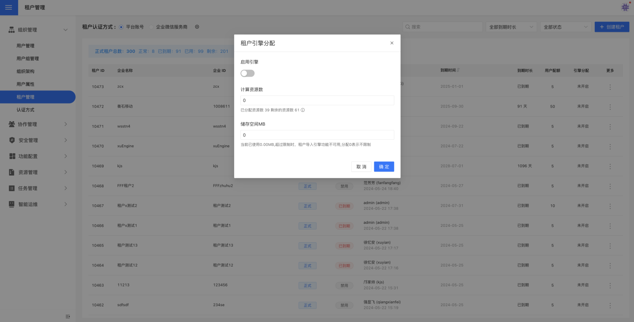Open the more menu for tenant 10462
Viewport: 634px width, 322px height.
tap(610, 305)
